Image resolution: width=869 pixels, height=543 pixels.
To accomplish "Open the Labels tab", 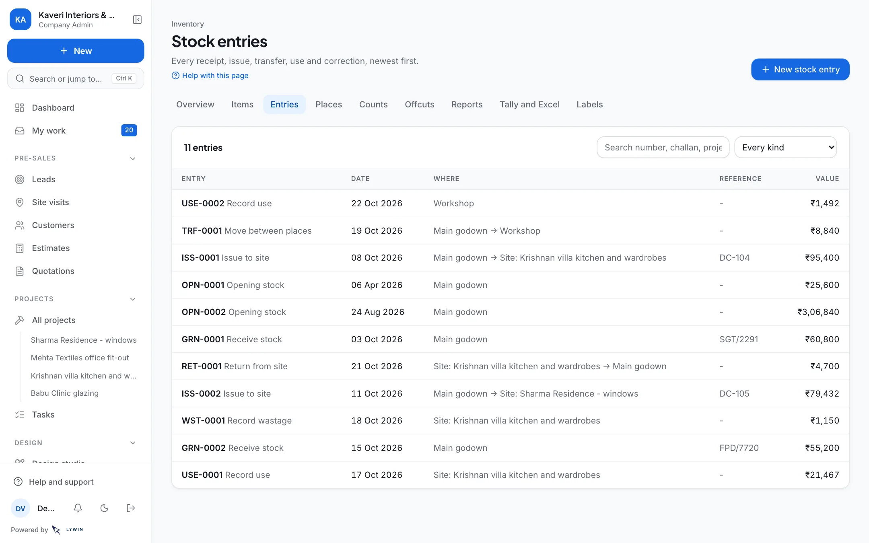I will tap(589, 105).
